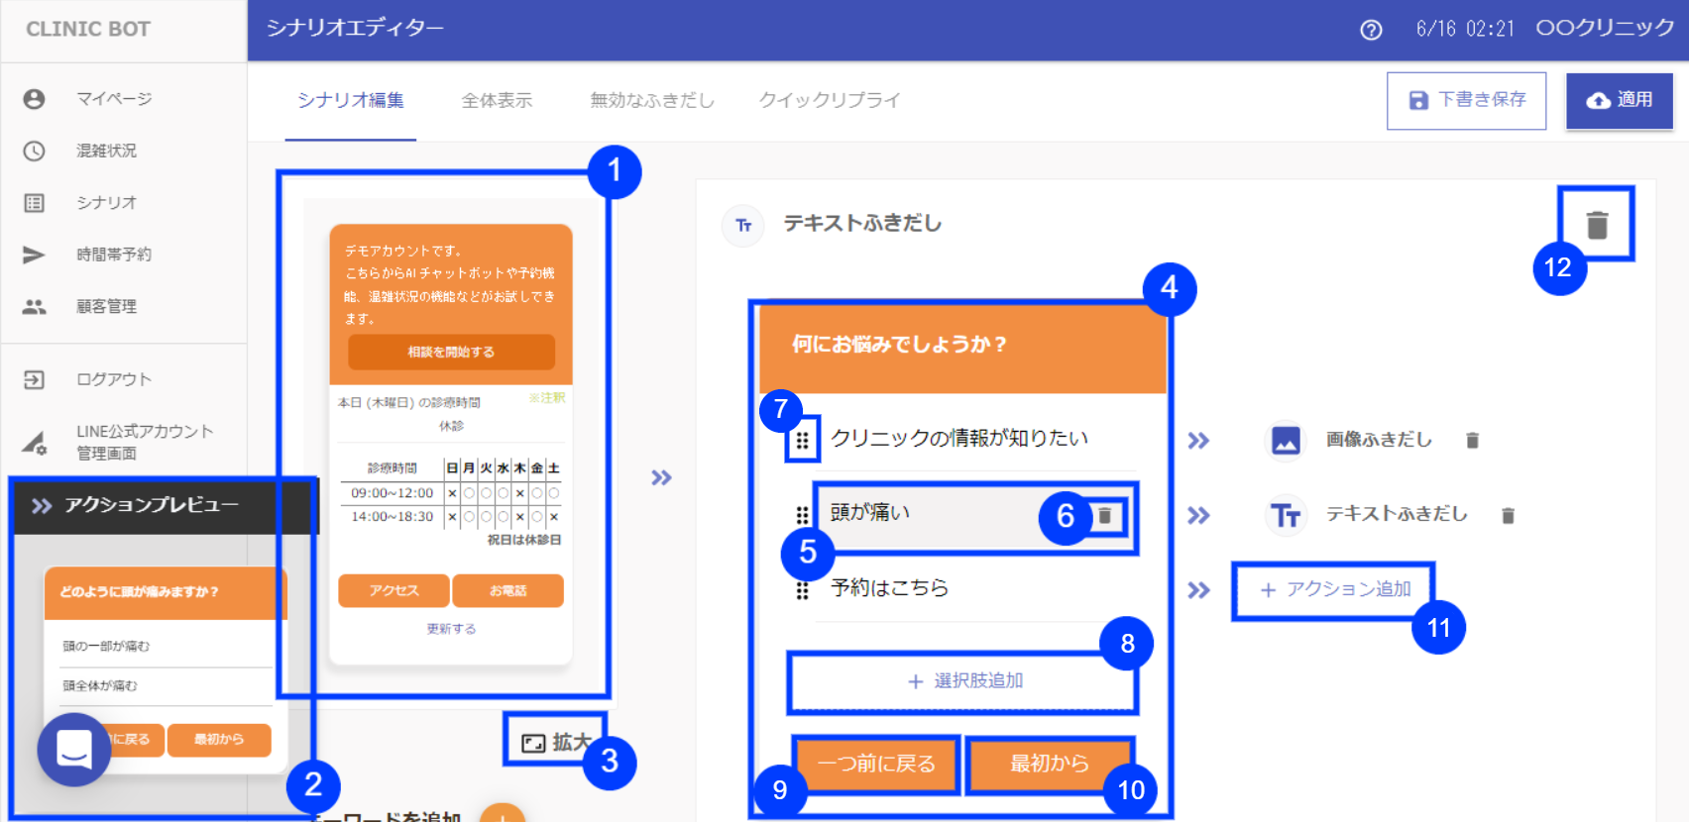
Task: Click the 適用 button
Action: click(x=1620, y=100)
